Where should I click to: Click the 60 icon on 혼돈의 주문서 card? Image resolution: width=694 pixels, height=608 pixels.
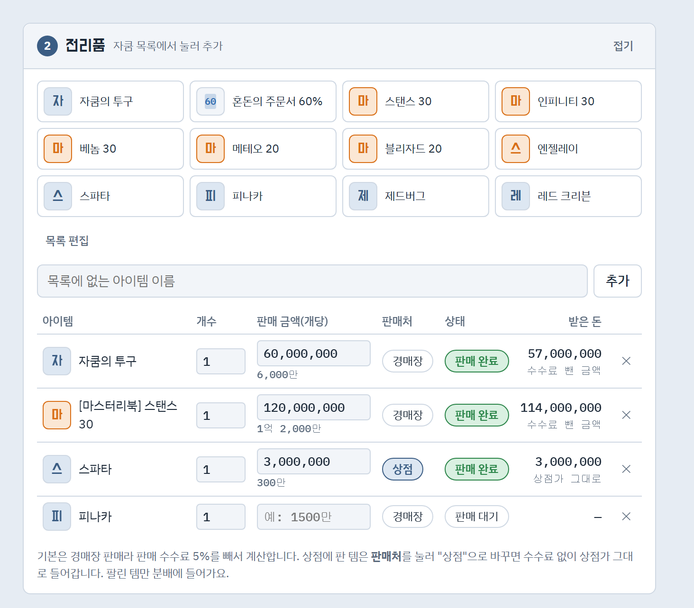[210, 101]
